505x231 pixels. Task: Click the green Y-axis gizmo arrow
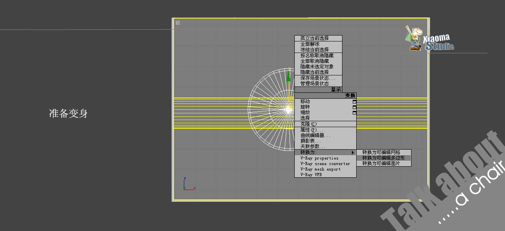tap(288, 76)
